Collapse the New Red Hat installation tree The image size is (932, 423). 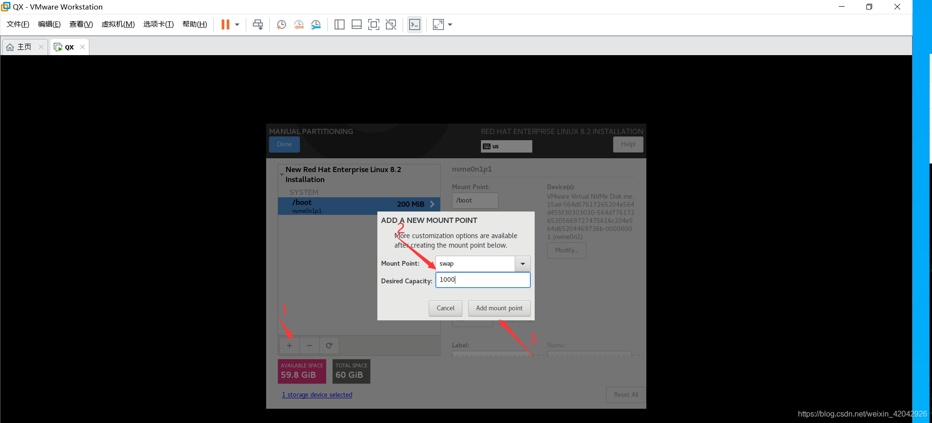pos(281,174)
